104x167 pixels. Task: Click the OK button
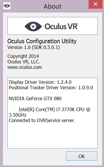coord(82,156)
